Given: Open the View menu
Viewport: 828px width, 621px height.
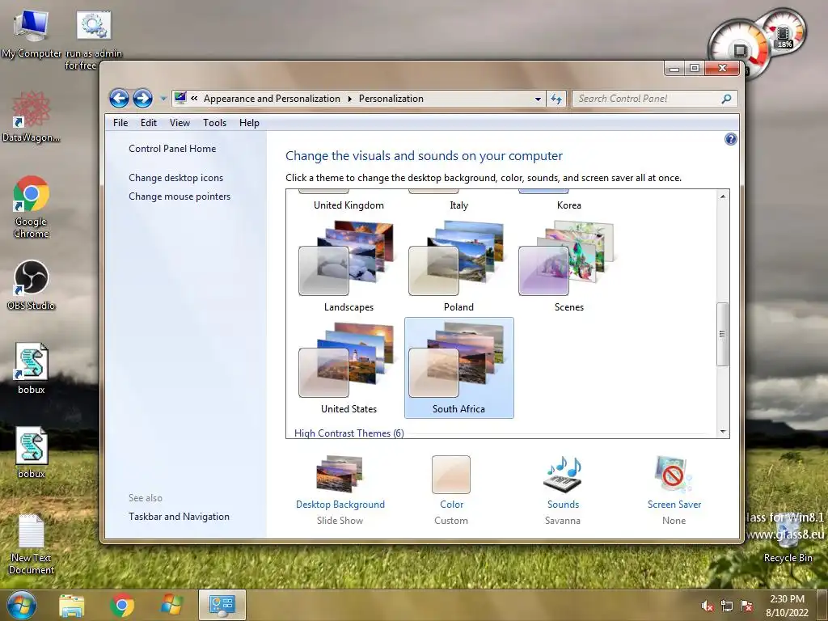Looking at the screenshot, I should (x=180, y=123).
